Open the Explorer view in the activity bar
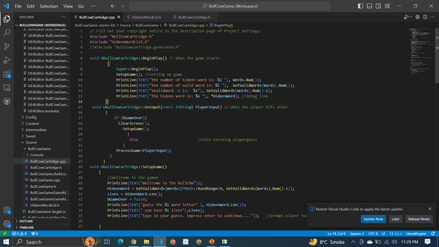Viewport: 439px width, 247px height. (7, 18)
